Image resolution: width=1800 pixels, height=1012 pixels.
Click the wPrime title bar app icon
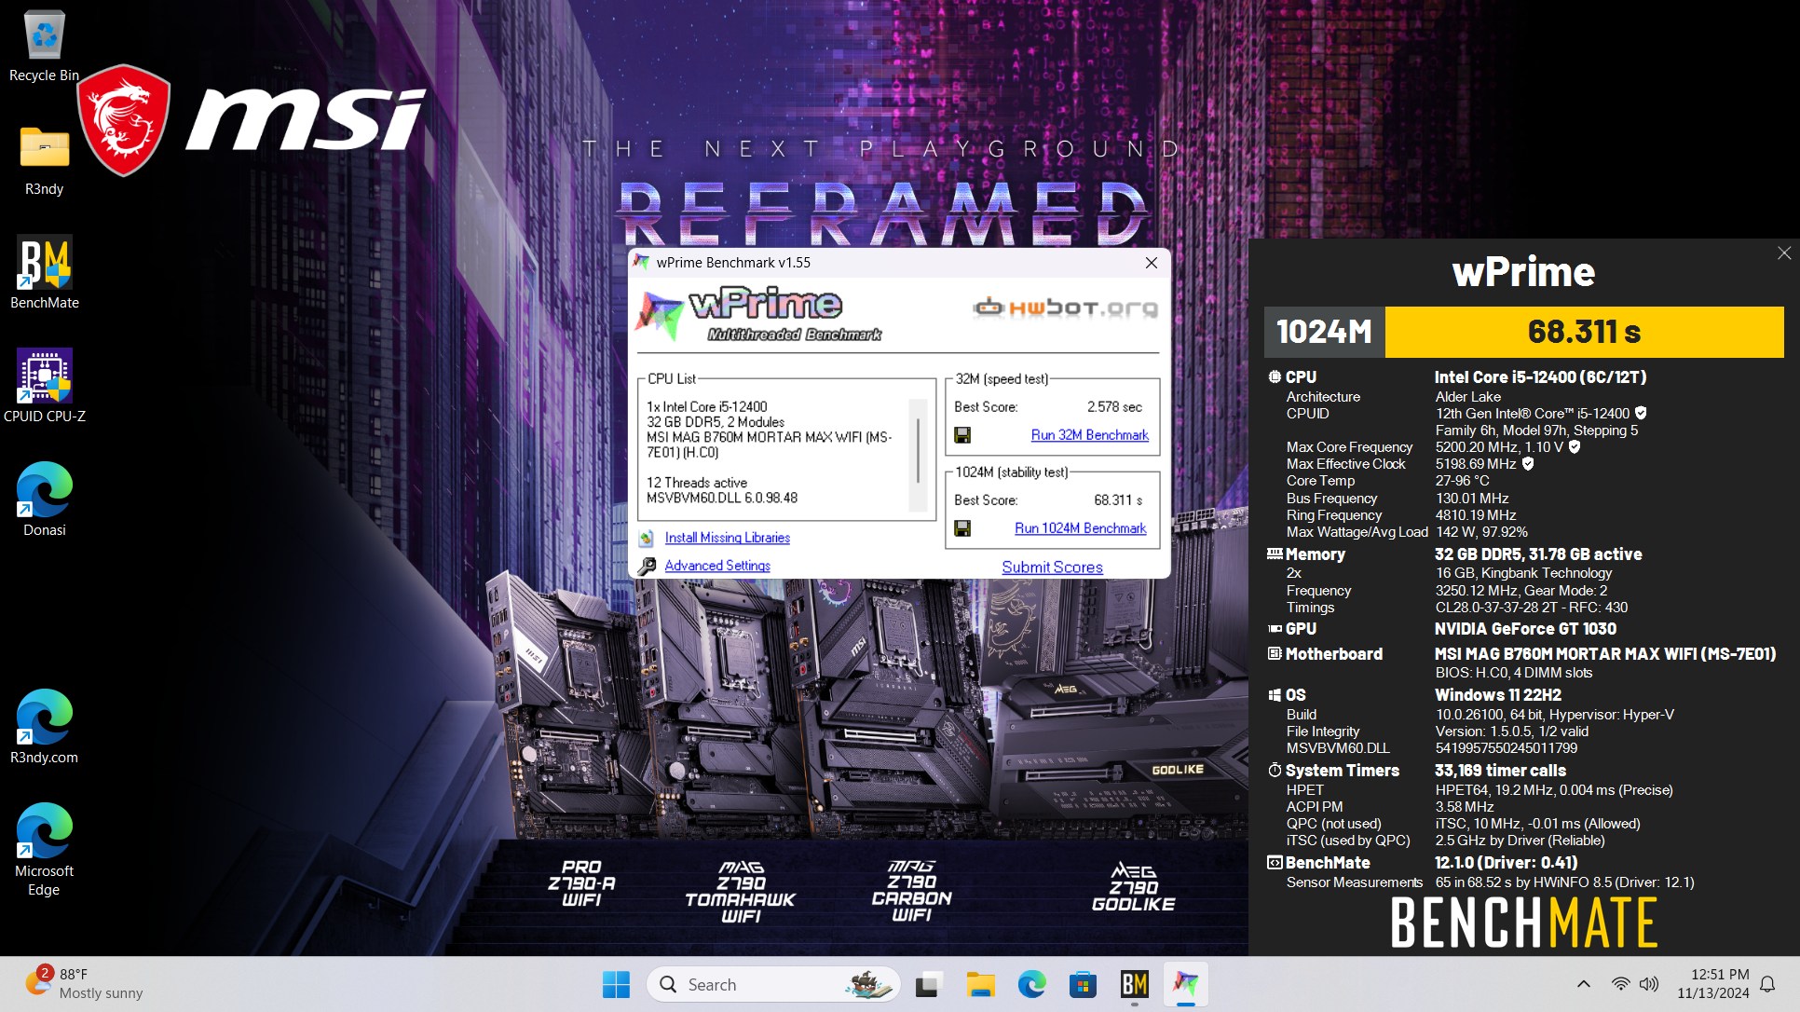(641, 262)
